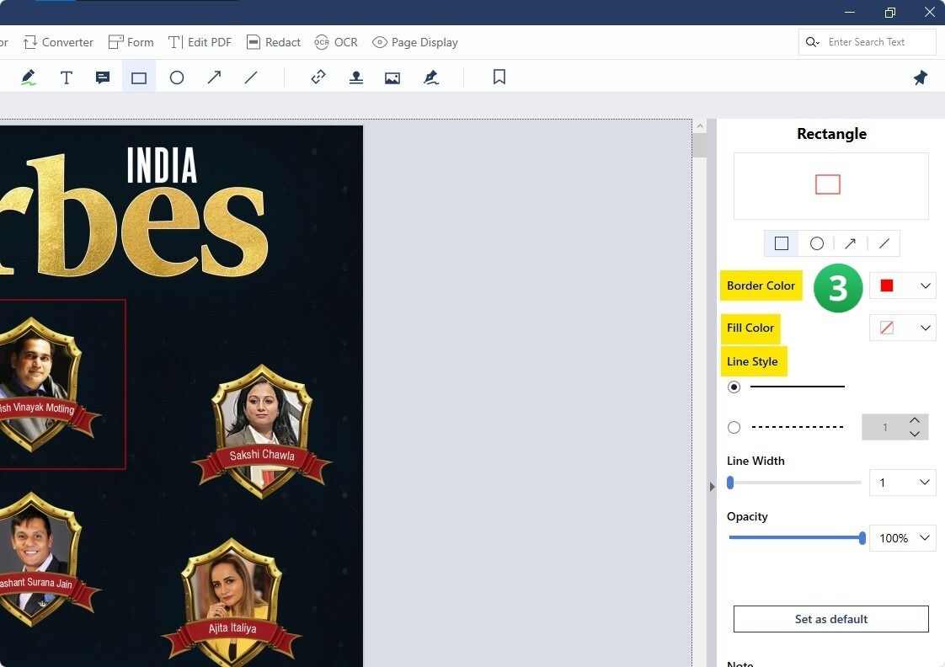Choose line shape in Rectangle panel
This screenshot has height=667, width=945.
tap(884, 243)
